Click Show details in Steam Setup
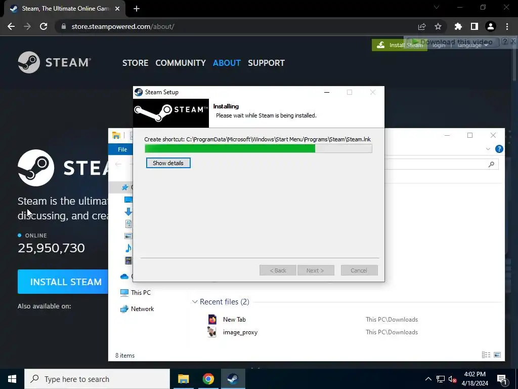 tap(168, 163)
